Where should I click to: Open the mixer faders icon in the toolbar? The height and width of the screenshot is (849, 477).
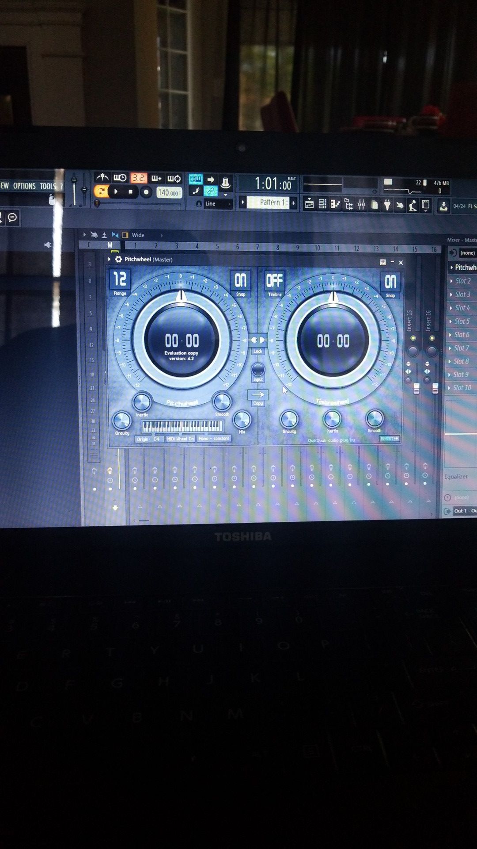(362, 204)
